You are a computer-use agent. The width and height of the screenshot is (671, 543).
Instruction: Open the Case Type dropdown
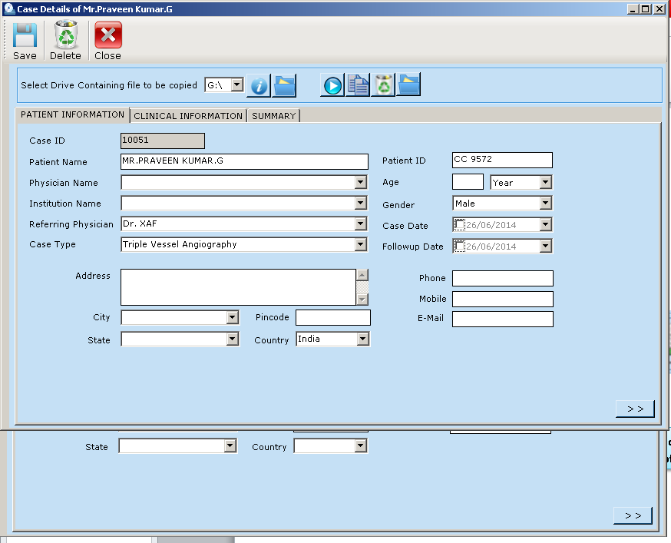361,245
